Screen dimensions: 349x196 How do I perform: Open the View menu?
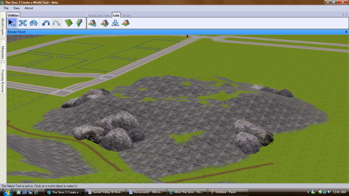16,8
